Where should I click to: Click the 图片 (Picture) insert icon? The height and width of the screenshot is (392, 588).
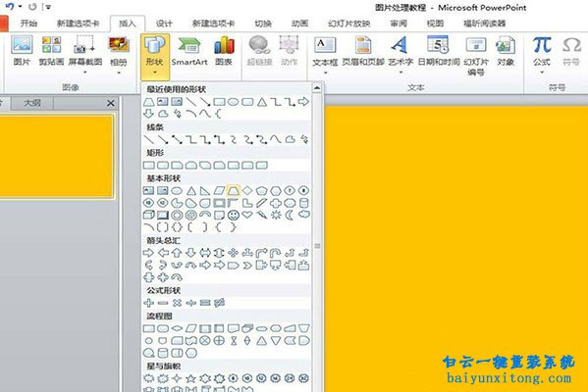point(22,51)
